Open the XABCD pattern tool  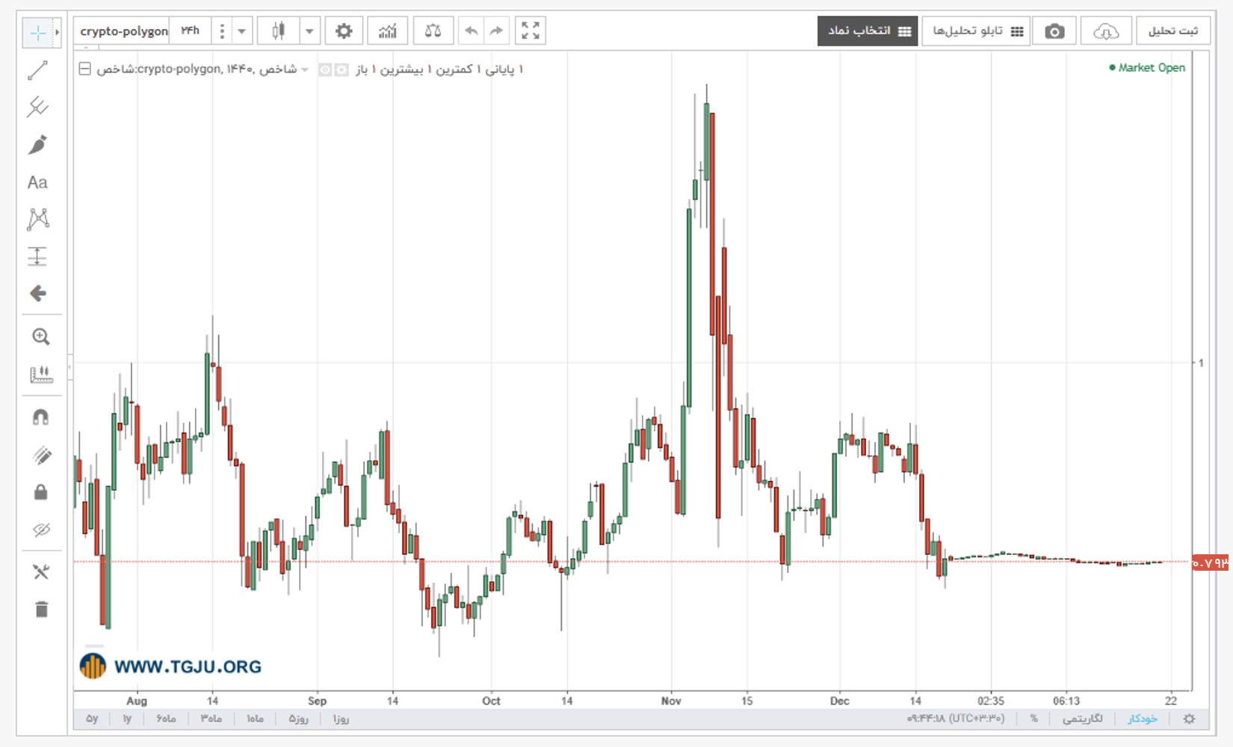37,219
